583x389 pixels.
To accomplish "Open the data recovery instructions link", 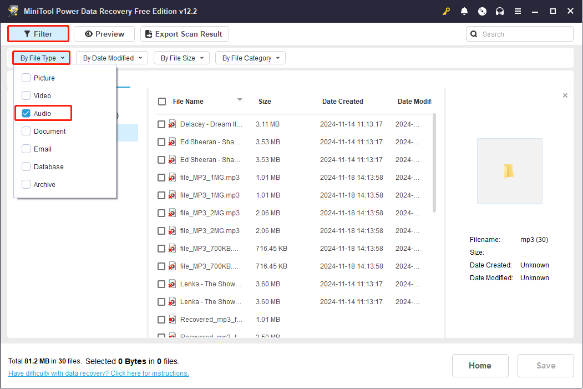I will (99, 373).
